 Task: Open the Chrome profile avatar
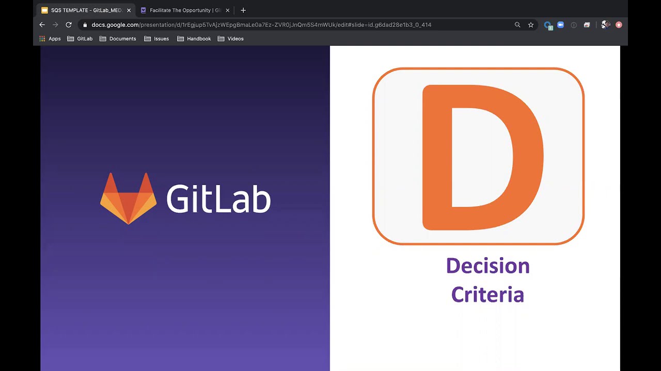(x=606, y=25)
